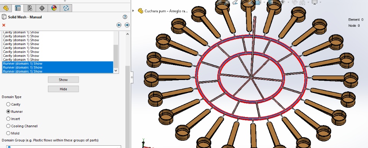Choose Cooling Channel domain type
Screen dimensions: 368x148
click(x=8, y=126)
